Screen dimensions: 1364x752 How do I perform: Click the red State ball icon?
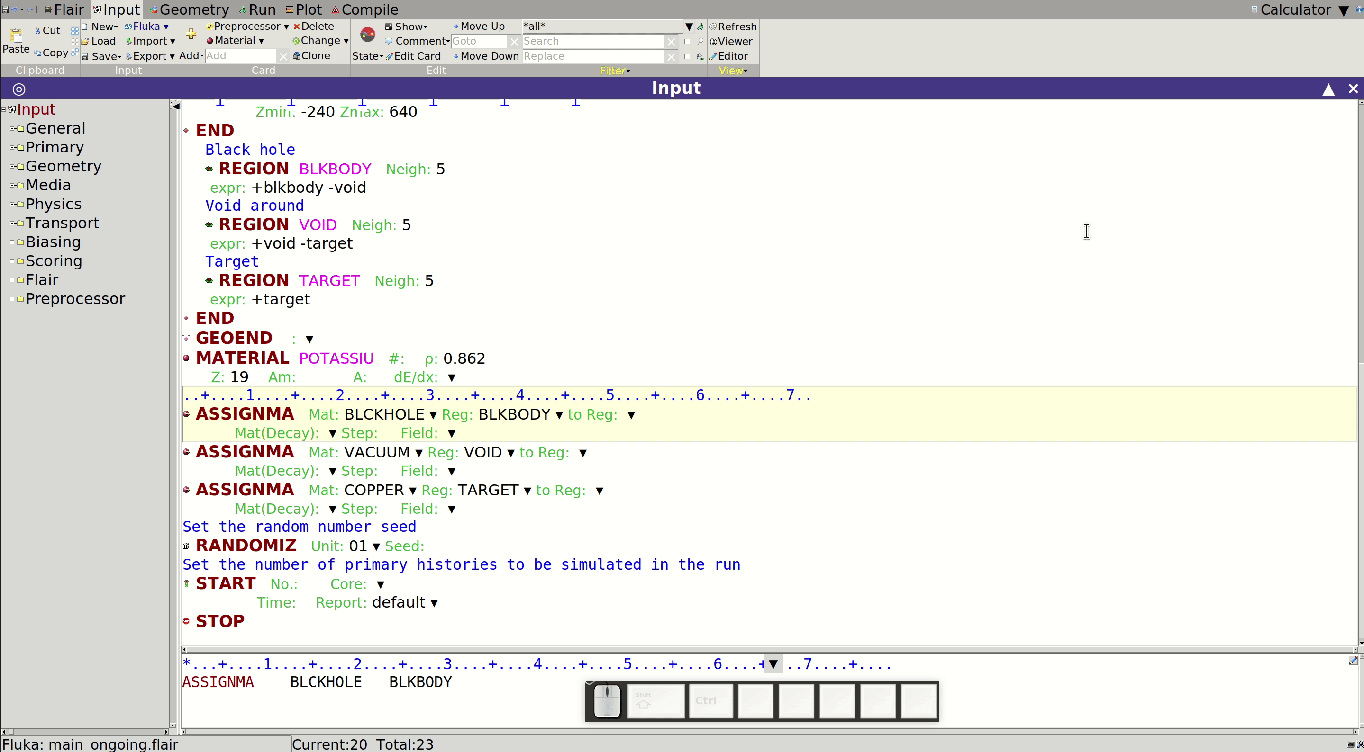point(367,35)
